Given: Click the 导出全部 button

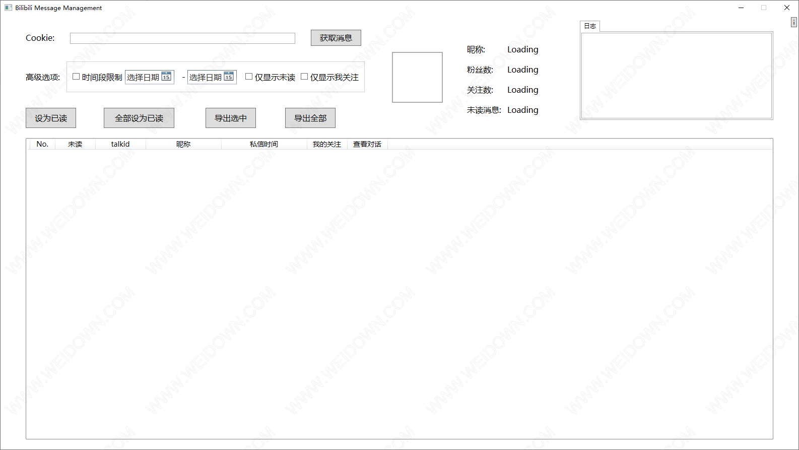Looking at the screenshot, I should pos(310,118).
